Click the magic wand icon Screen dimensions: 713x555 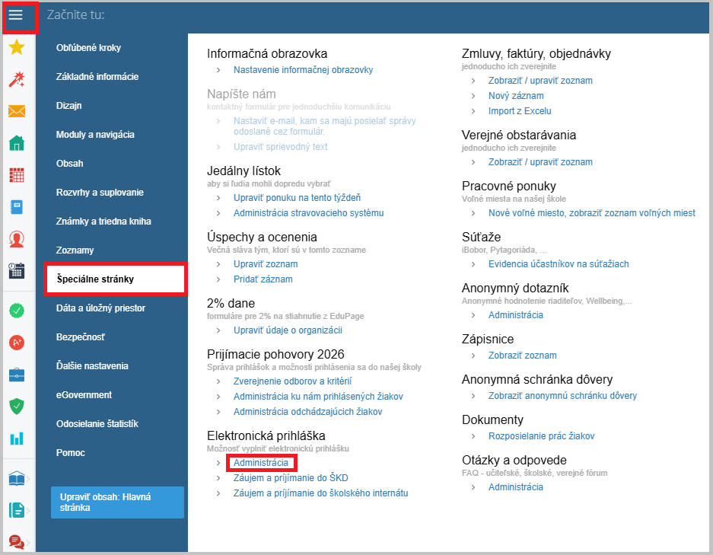click(x=17, y=79)
